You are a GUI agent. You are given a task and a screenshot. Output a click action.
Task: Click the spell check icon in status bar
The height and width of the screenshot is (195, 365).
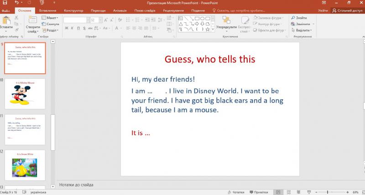point(24,192)
